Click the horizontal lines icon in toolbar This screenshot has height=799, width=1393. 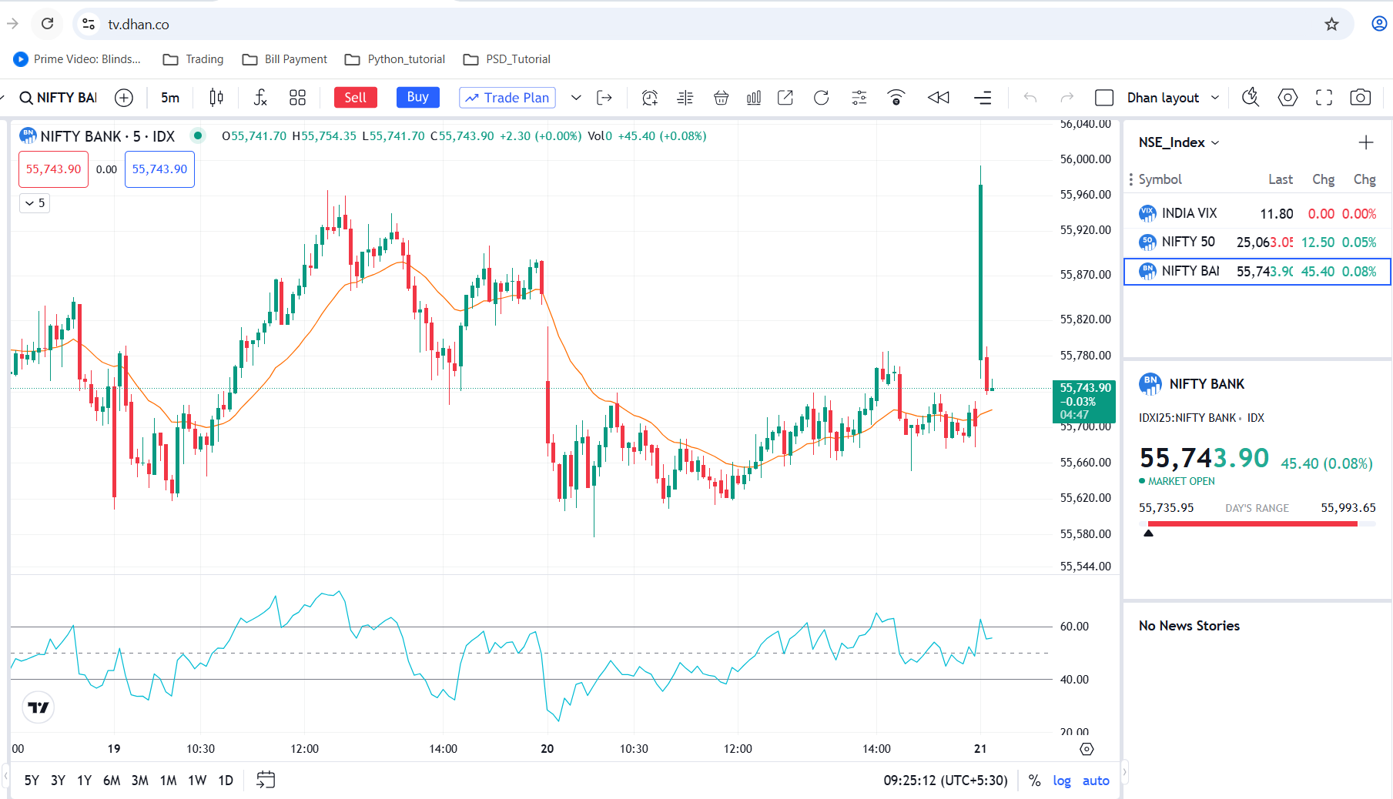(983, 98)
